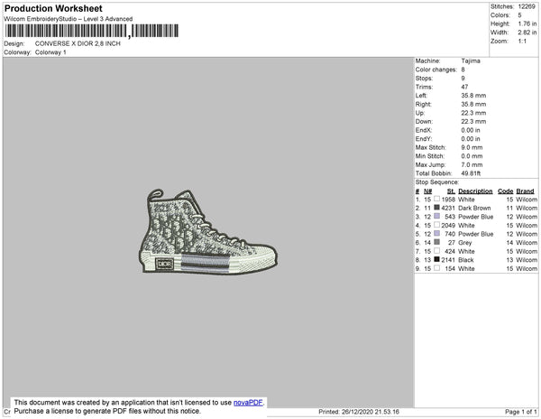Click the Max Stitch value '9.0 mm'

click(472, 147)
